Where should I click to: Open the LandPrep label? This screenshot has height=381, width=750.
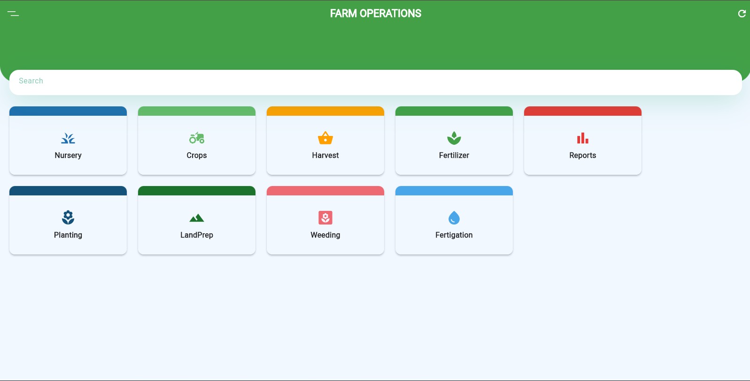coord(197,235)
